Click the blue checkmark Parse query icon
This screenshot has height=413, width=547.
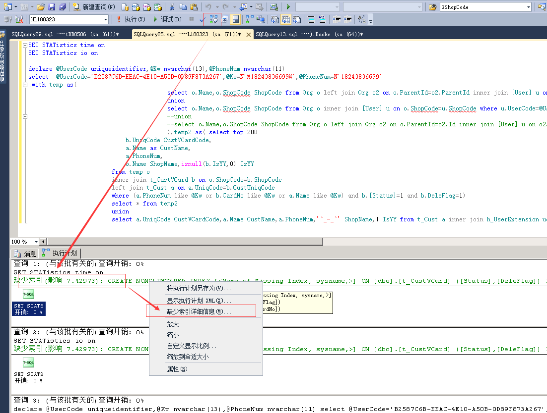tap(203, 19)
